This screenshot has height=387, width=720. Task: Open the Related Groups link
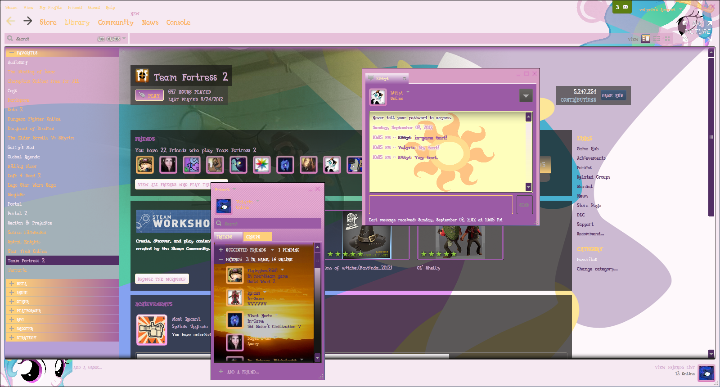click(593, 177)
